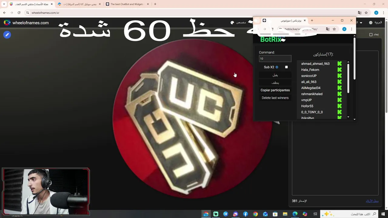
Task: Click the globe language icon on wheelofnames
Action: (371, 22)
